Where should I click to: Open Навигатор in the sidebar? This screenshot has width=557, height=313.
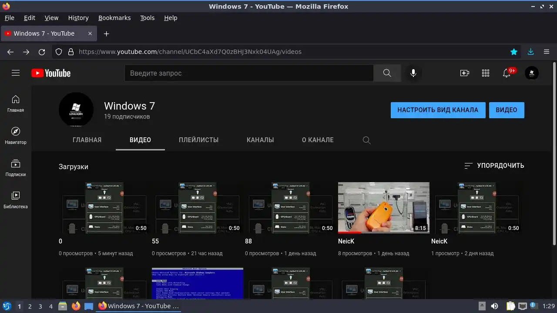[x=16, y=136]
